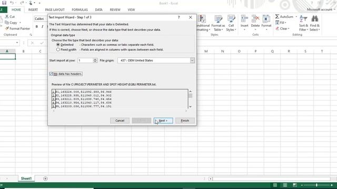337x189 pixels.
Task: Click the Start import at row field
Action: tap(85, 60)
